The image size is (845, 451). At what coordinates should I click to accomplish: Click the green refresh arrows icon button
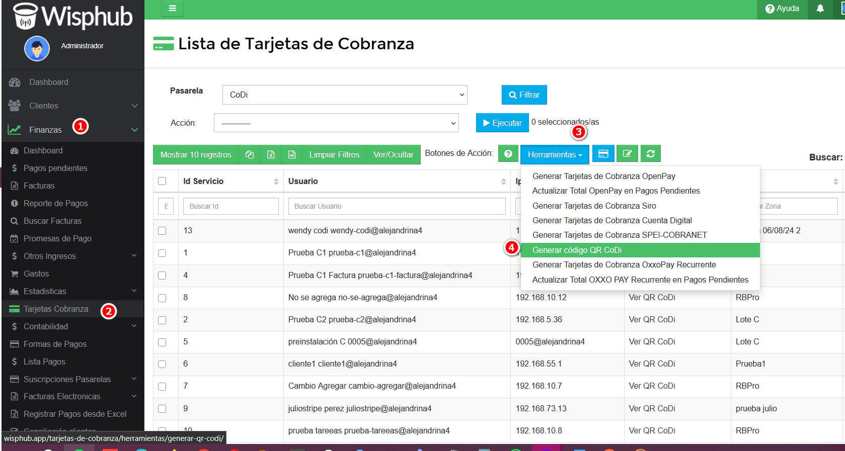click(650, 154)
